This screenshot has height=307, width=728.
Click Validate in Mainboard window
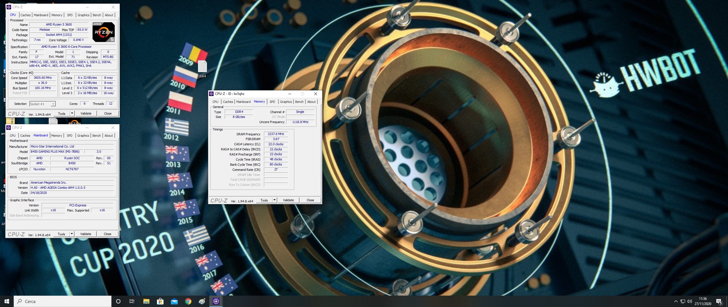click(86, 234)
